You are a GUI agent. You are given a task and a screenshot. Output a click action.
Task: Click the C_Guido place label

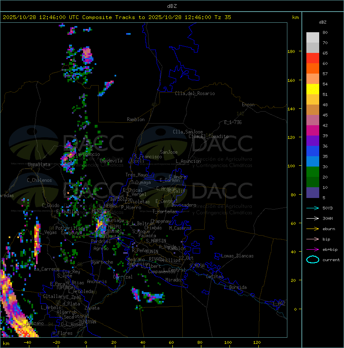coord(50,205)
